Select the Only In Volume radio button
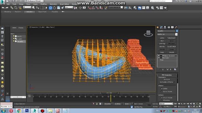The height and width of the screenshot is (113, 202). 162,98
